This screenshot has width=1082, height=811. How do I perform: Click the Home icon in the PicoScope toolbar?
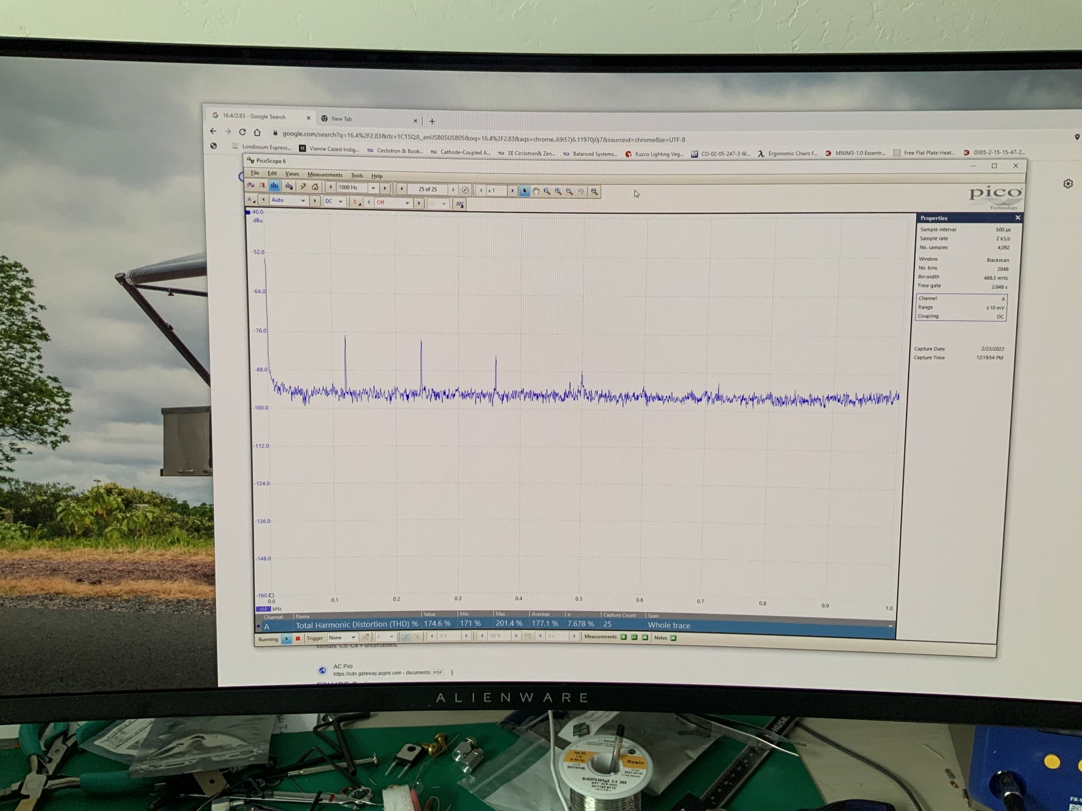coord(315,187)
